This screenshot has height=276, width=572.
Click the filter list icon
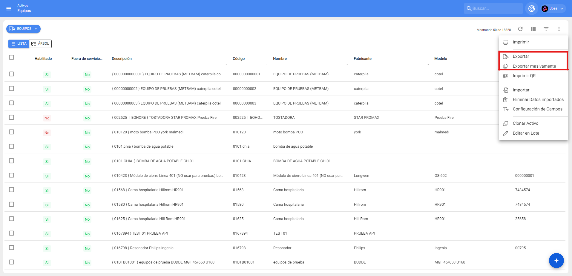pos(546,29)
